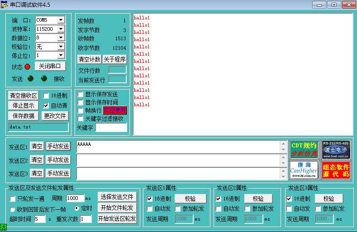357x232 pixels.
Task: Click the 清空计数 button
Action: [89, 59]
